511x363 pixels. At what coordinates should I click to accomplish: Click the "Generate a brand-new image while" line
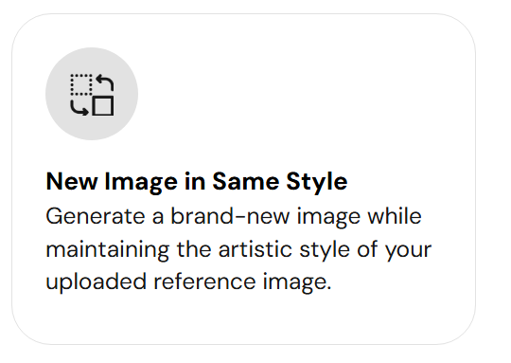(234, 216)
